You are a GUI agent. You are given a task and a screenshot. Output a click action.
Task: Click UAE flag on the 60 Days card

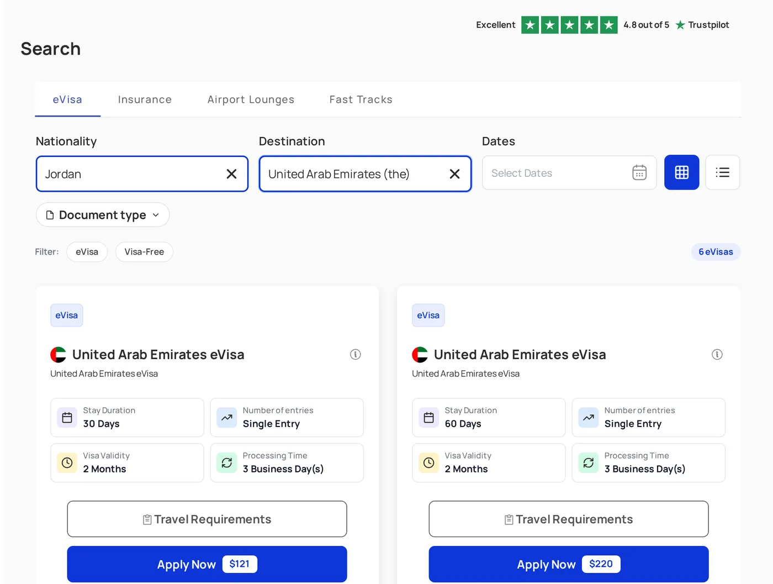pyautogui.click(x=420, y=355)
